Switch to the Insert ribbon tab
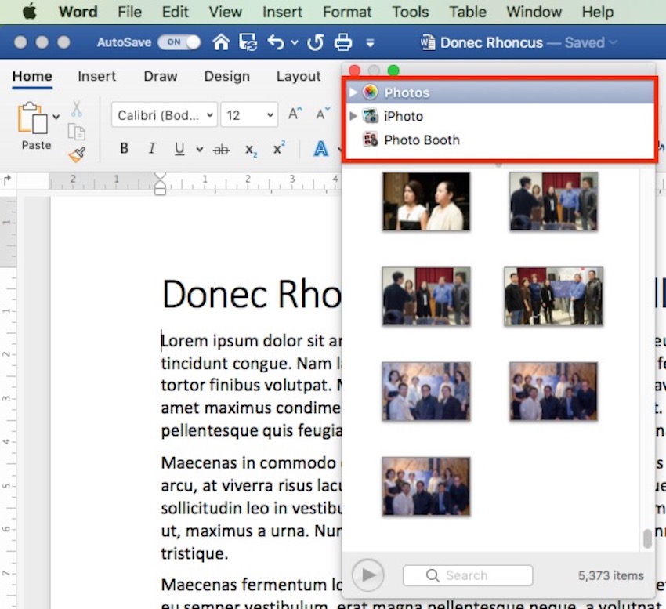 tap(96, 76)
